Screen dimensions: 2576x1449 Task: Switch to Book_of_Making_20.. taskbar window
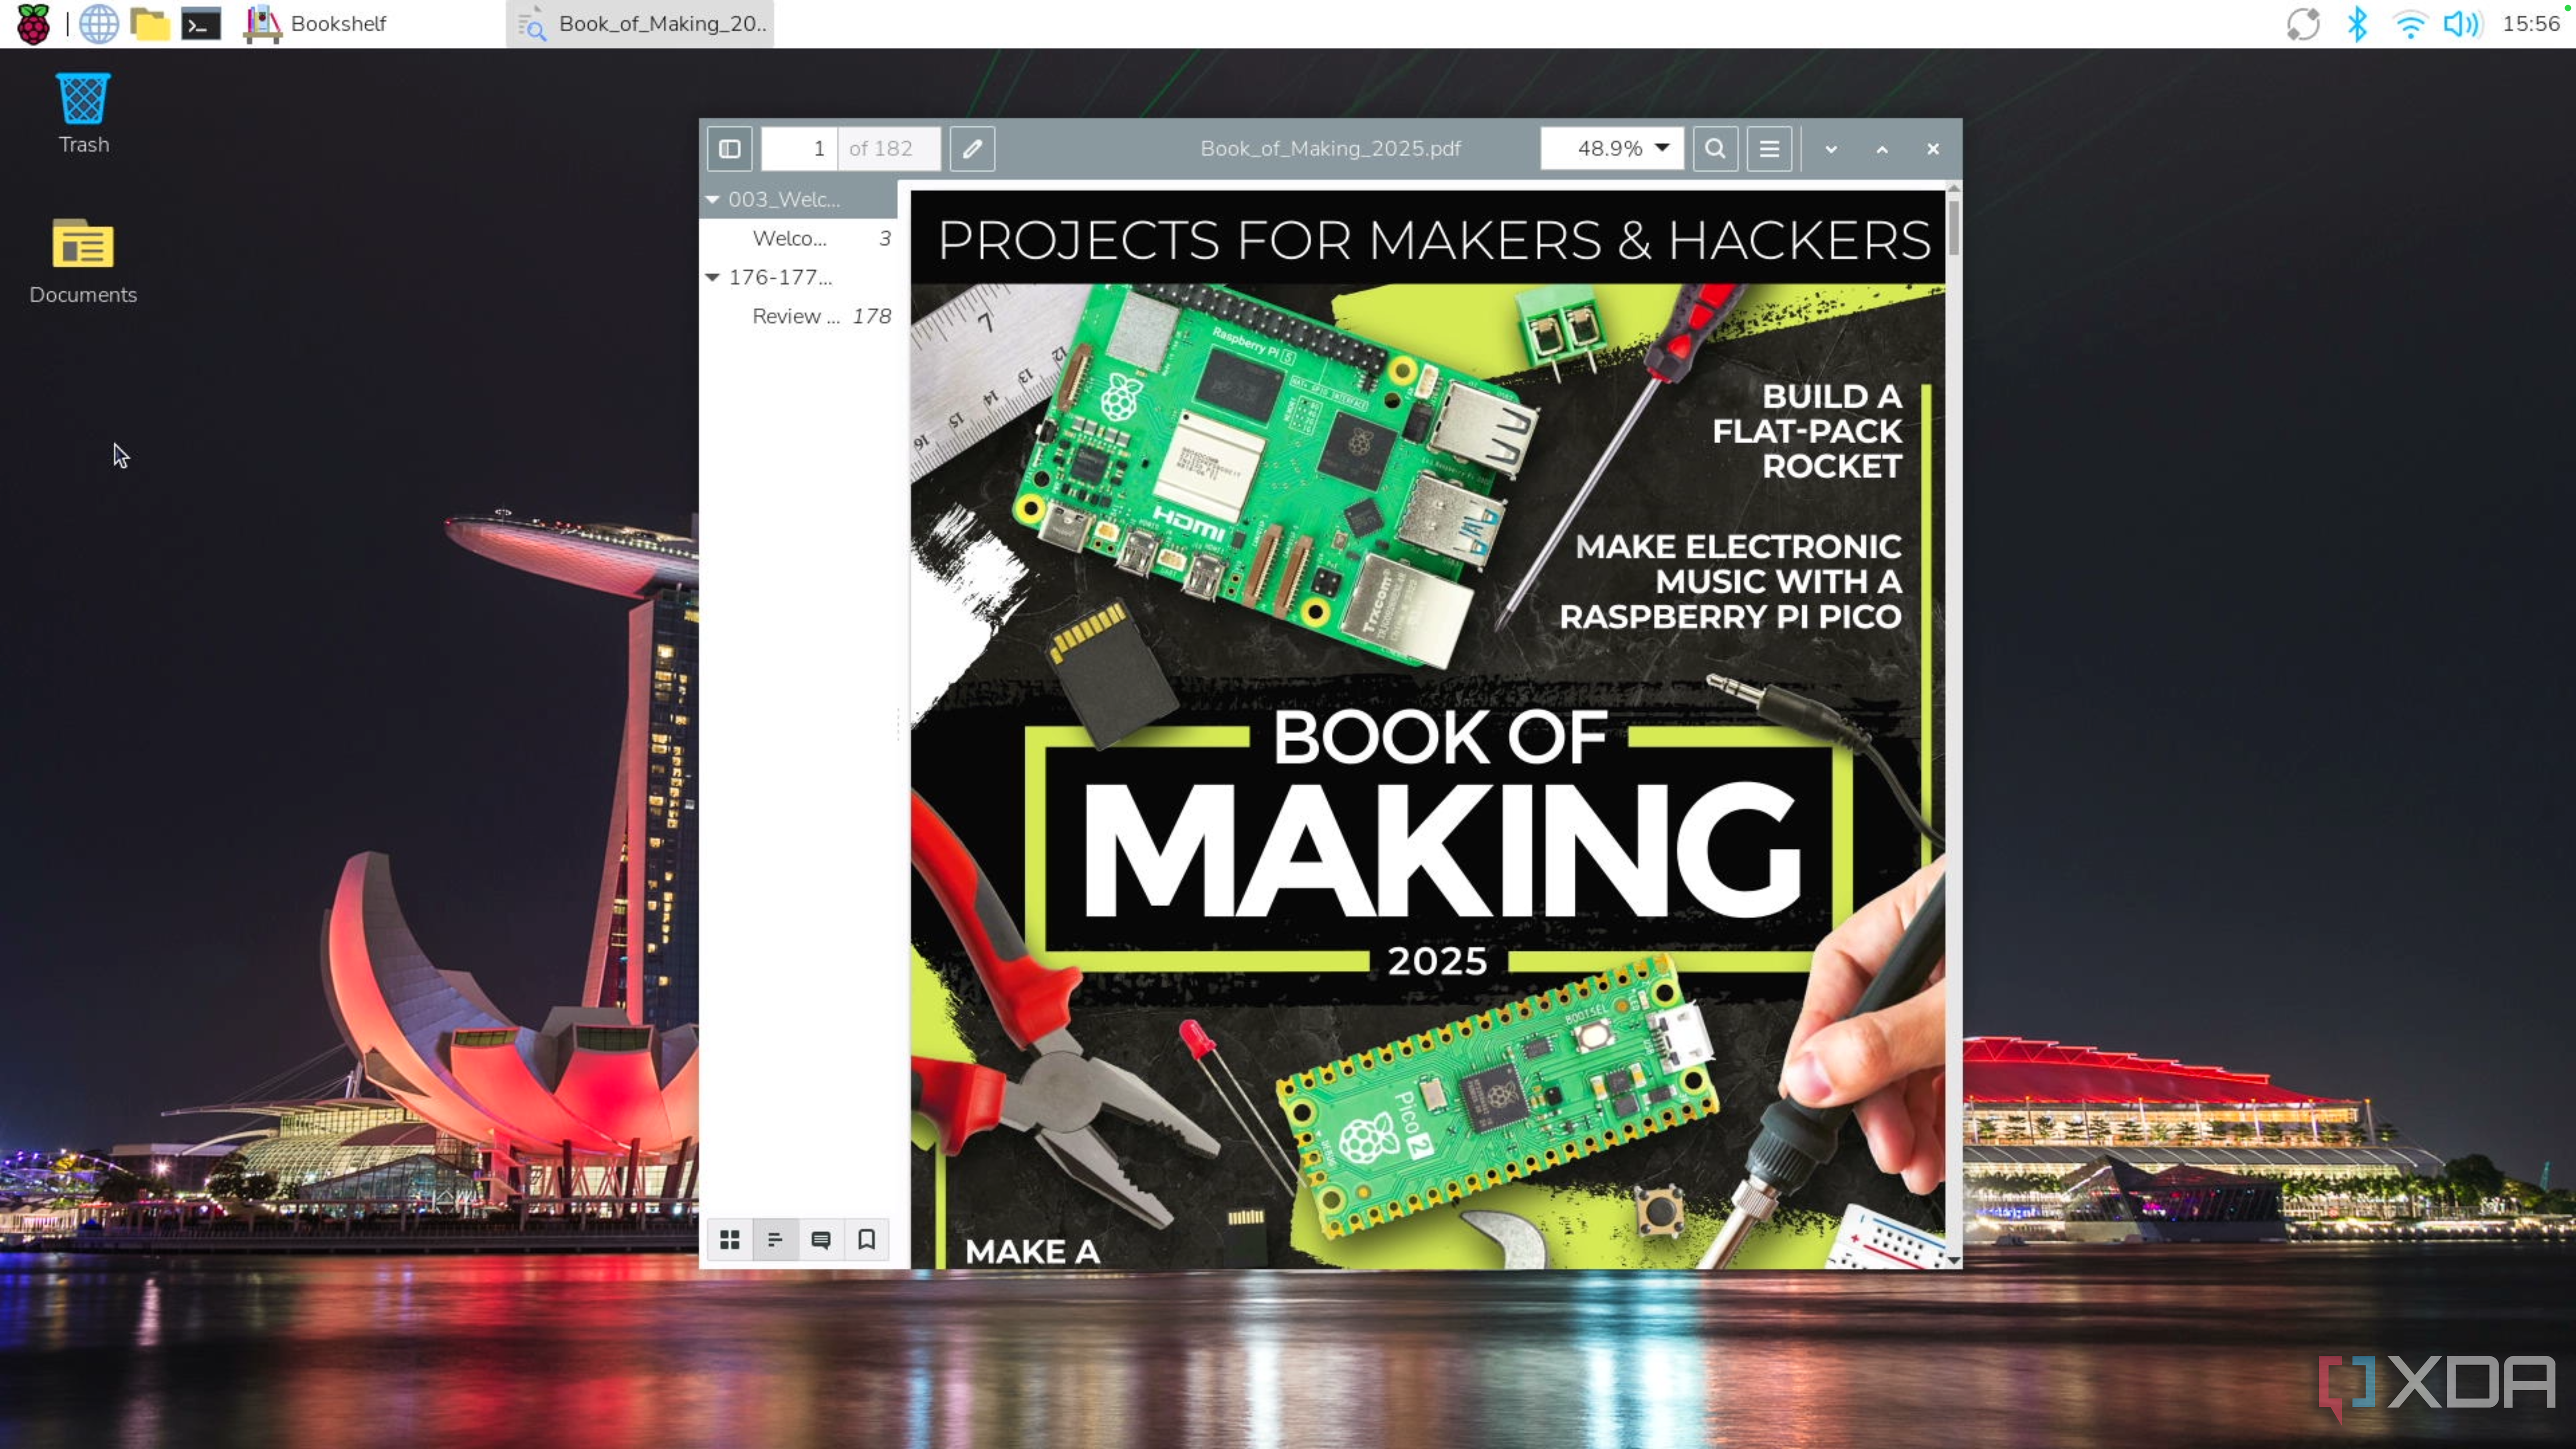tap(641, 24)
